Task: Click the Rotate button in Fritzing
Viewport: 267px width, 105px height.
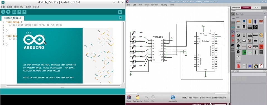Action: (x=146, y=99)
